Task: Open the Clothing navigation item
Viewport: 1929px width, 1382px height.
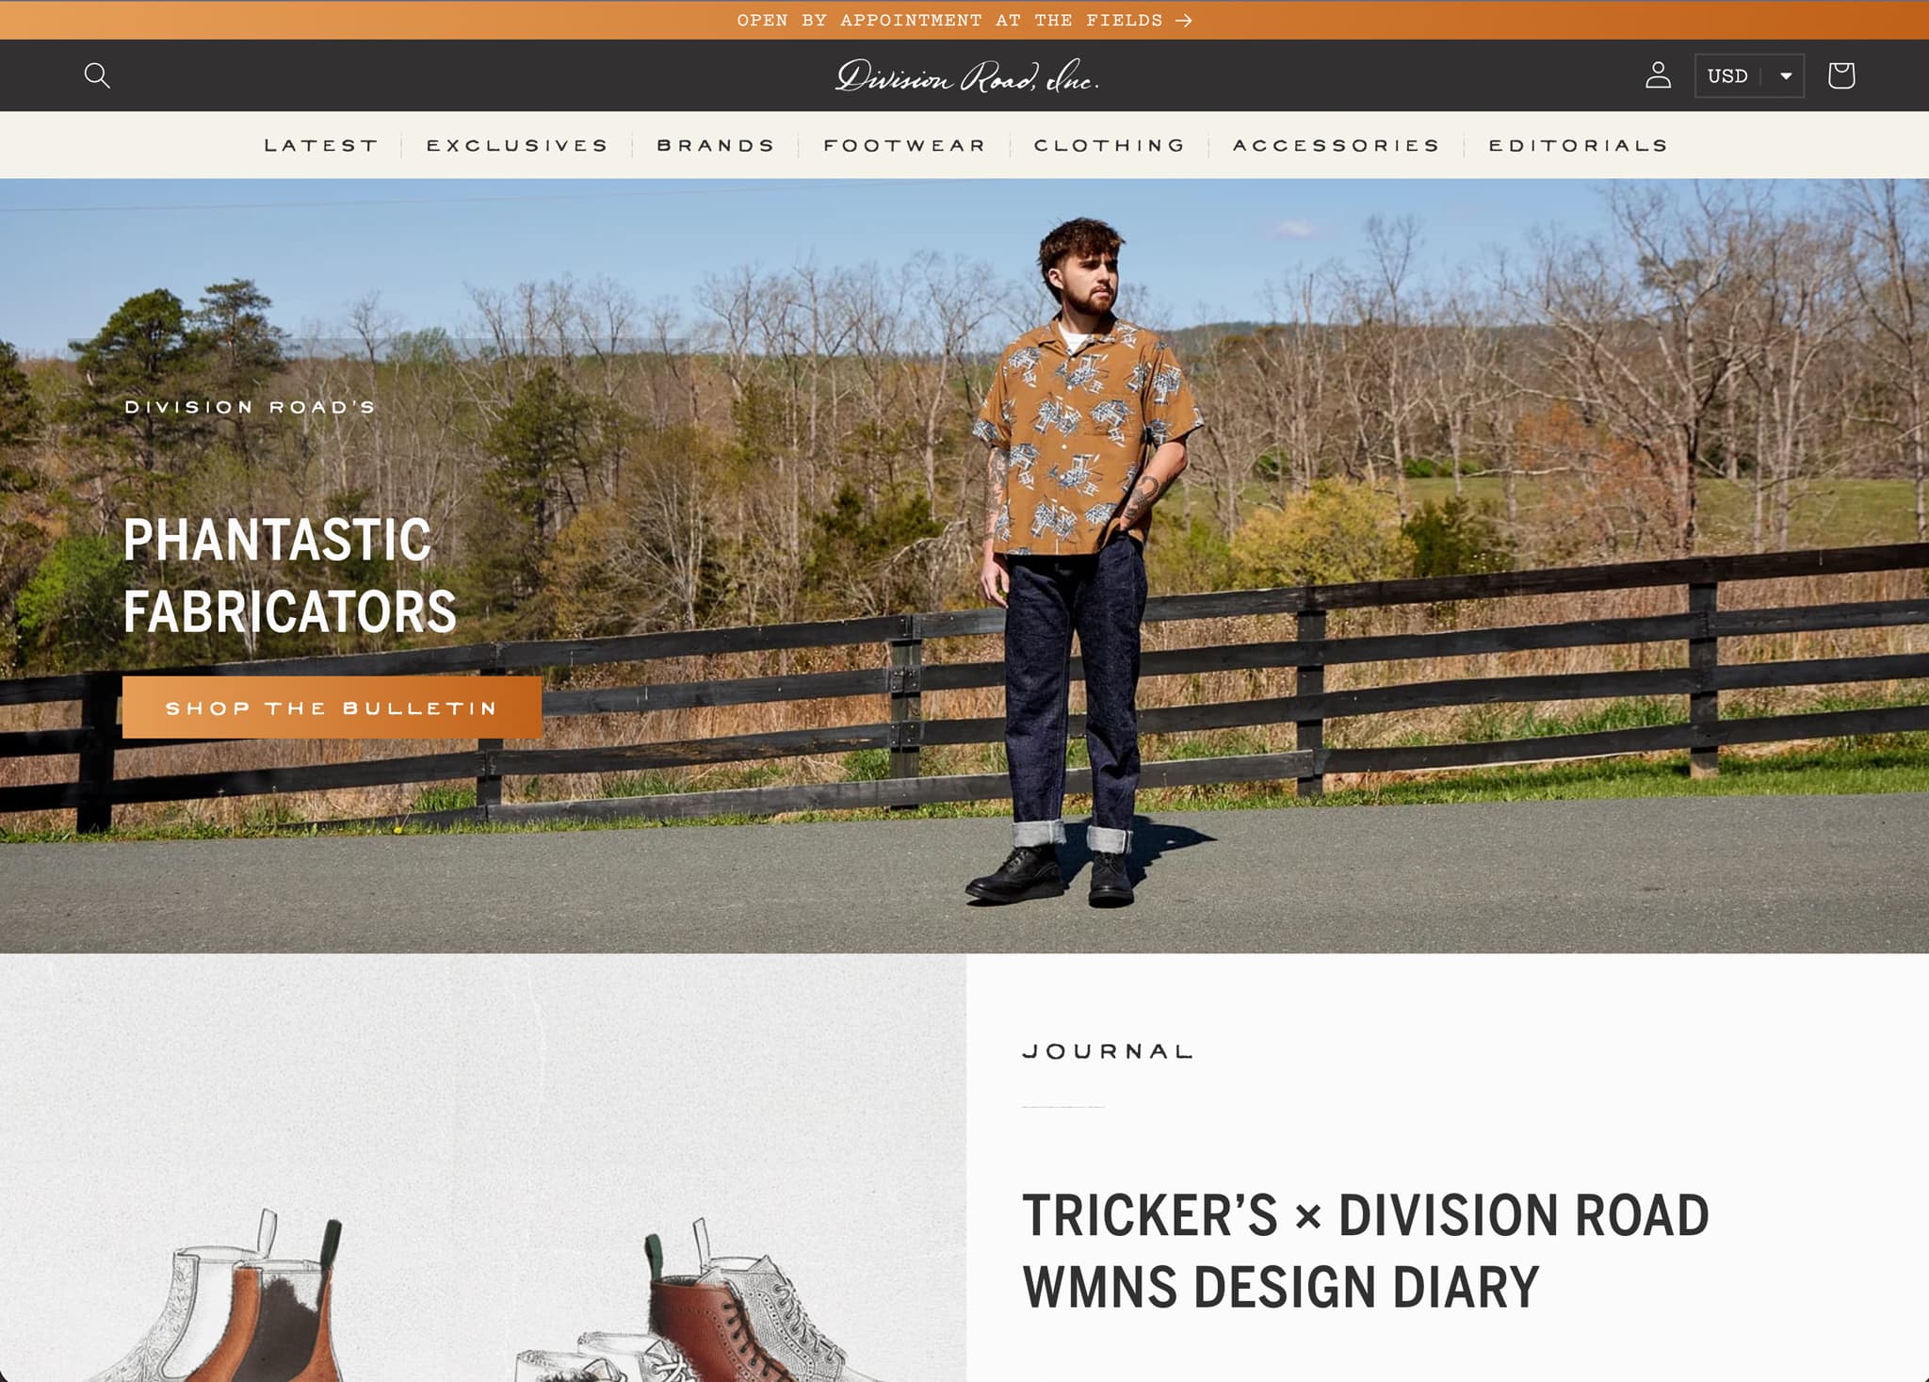Action: coord(1110,145)
